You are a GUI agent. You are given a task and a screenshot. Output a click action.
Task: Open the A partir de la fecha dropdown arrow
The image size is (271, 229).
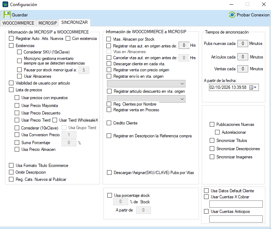255,87
